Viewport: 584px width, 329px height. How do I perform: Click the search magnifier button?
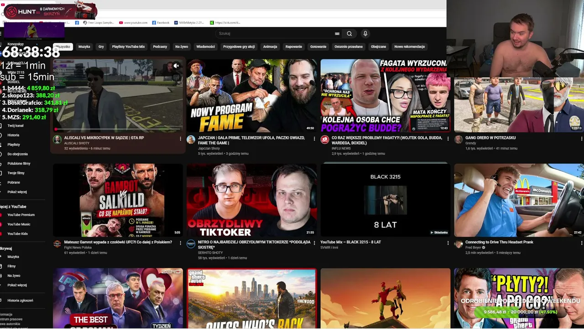(349, 33)
